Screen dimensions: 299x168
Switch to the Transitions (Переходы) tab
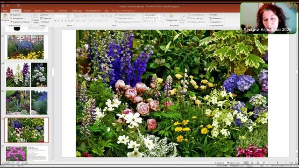click(50, 11)
